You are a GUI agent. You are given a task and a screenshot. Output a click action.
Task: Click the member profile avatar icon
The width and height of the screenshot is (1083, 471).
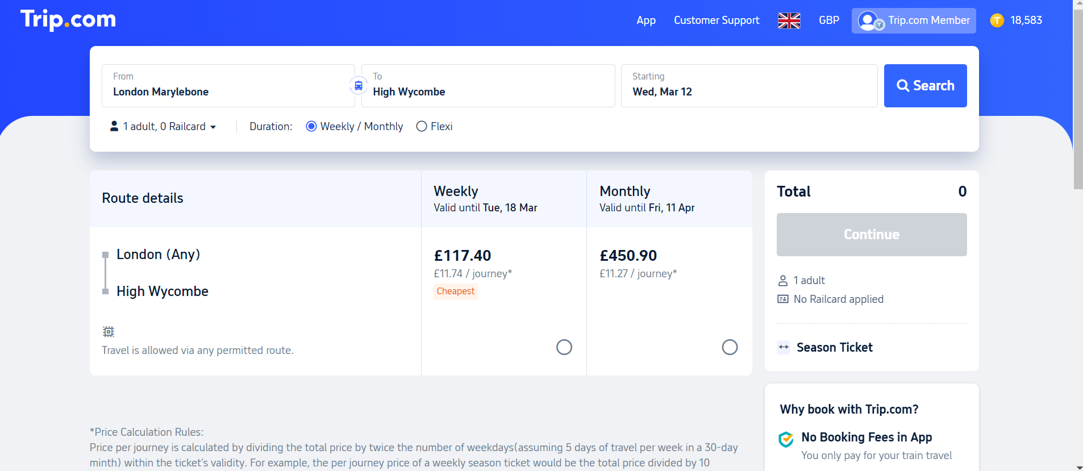(x=868, y=21)
